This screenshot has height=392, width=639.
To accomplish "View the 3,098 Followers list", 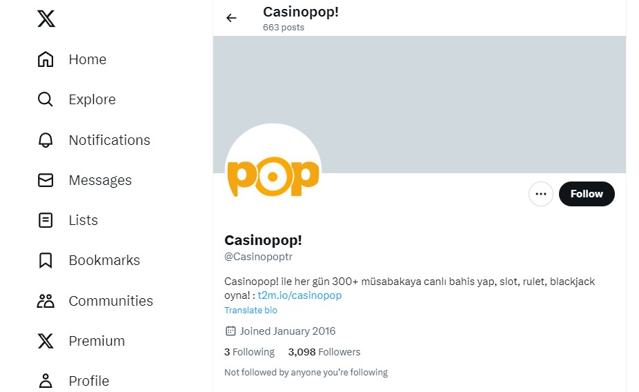I will [x=324, y=352].
